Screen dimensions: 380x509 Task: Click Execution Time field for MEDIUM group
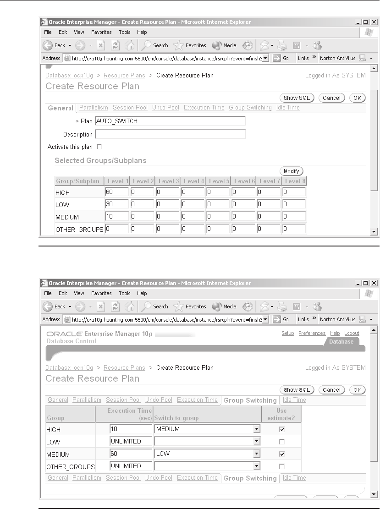point(131,454)
